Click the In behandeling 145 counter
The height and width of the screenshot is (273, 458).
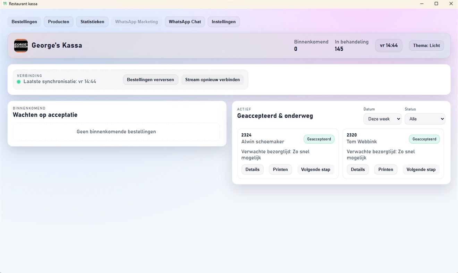coord(351,45)
